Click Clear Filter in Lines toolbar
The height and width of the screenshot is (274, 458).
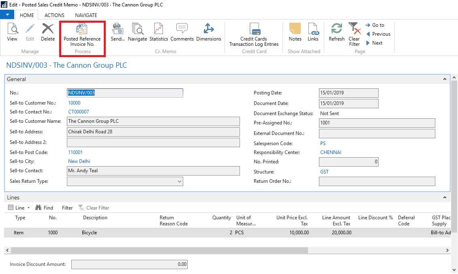click(x=94, y=208)
